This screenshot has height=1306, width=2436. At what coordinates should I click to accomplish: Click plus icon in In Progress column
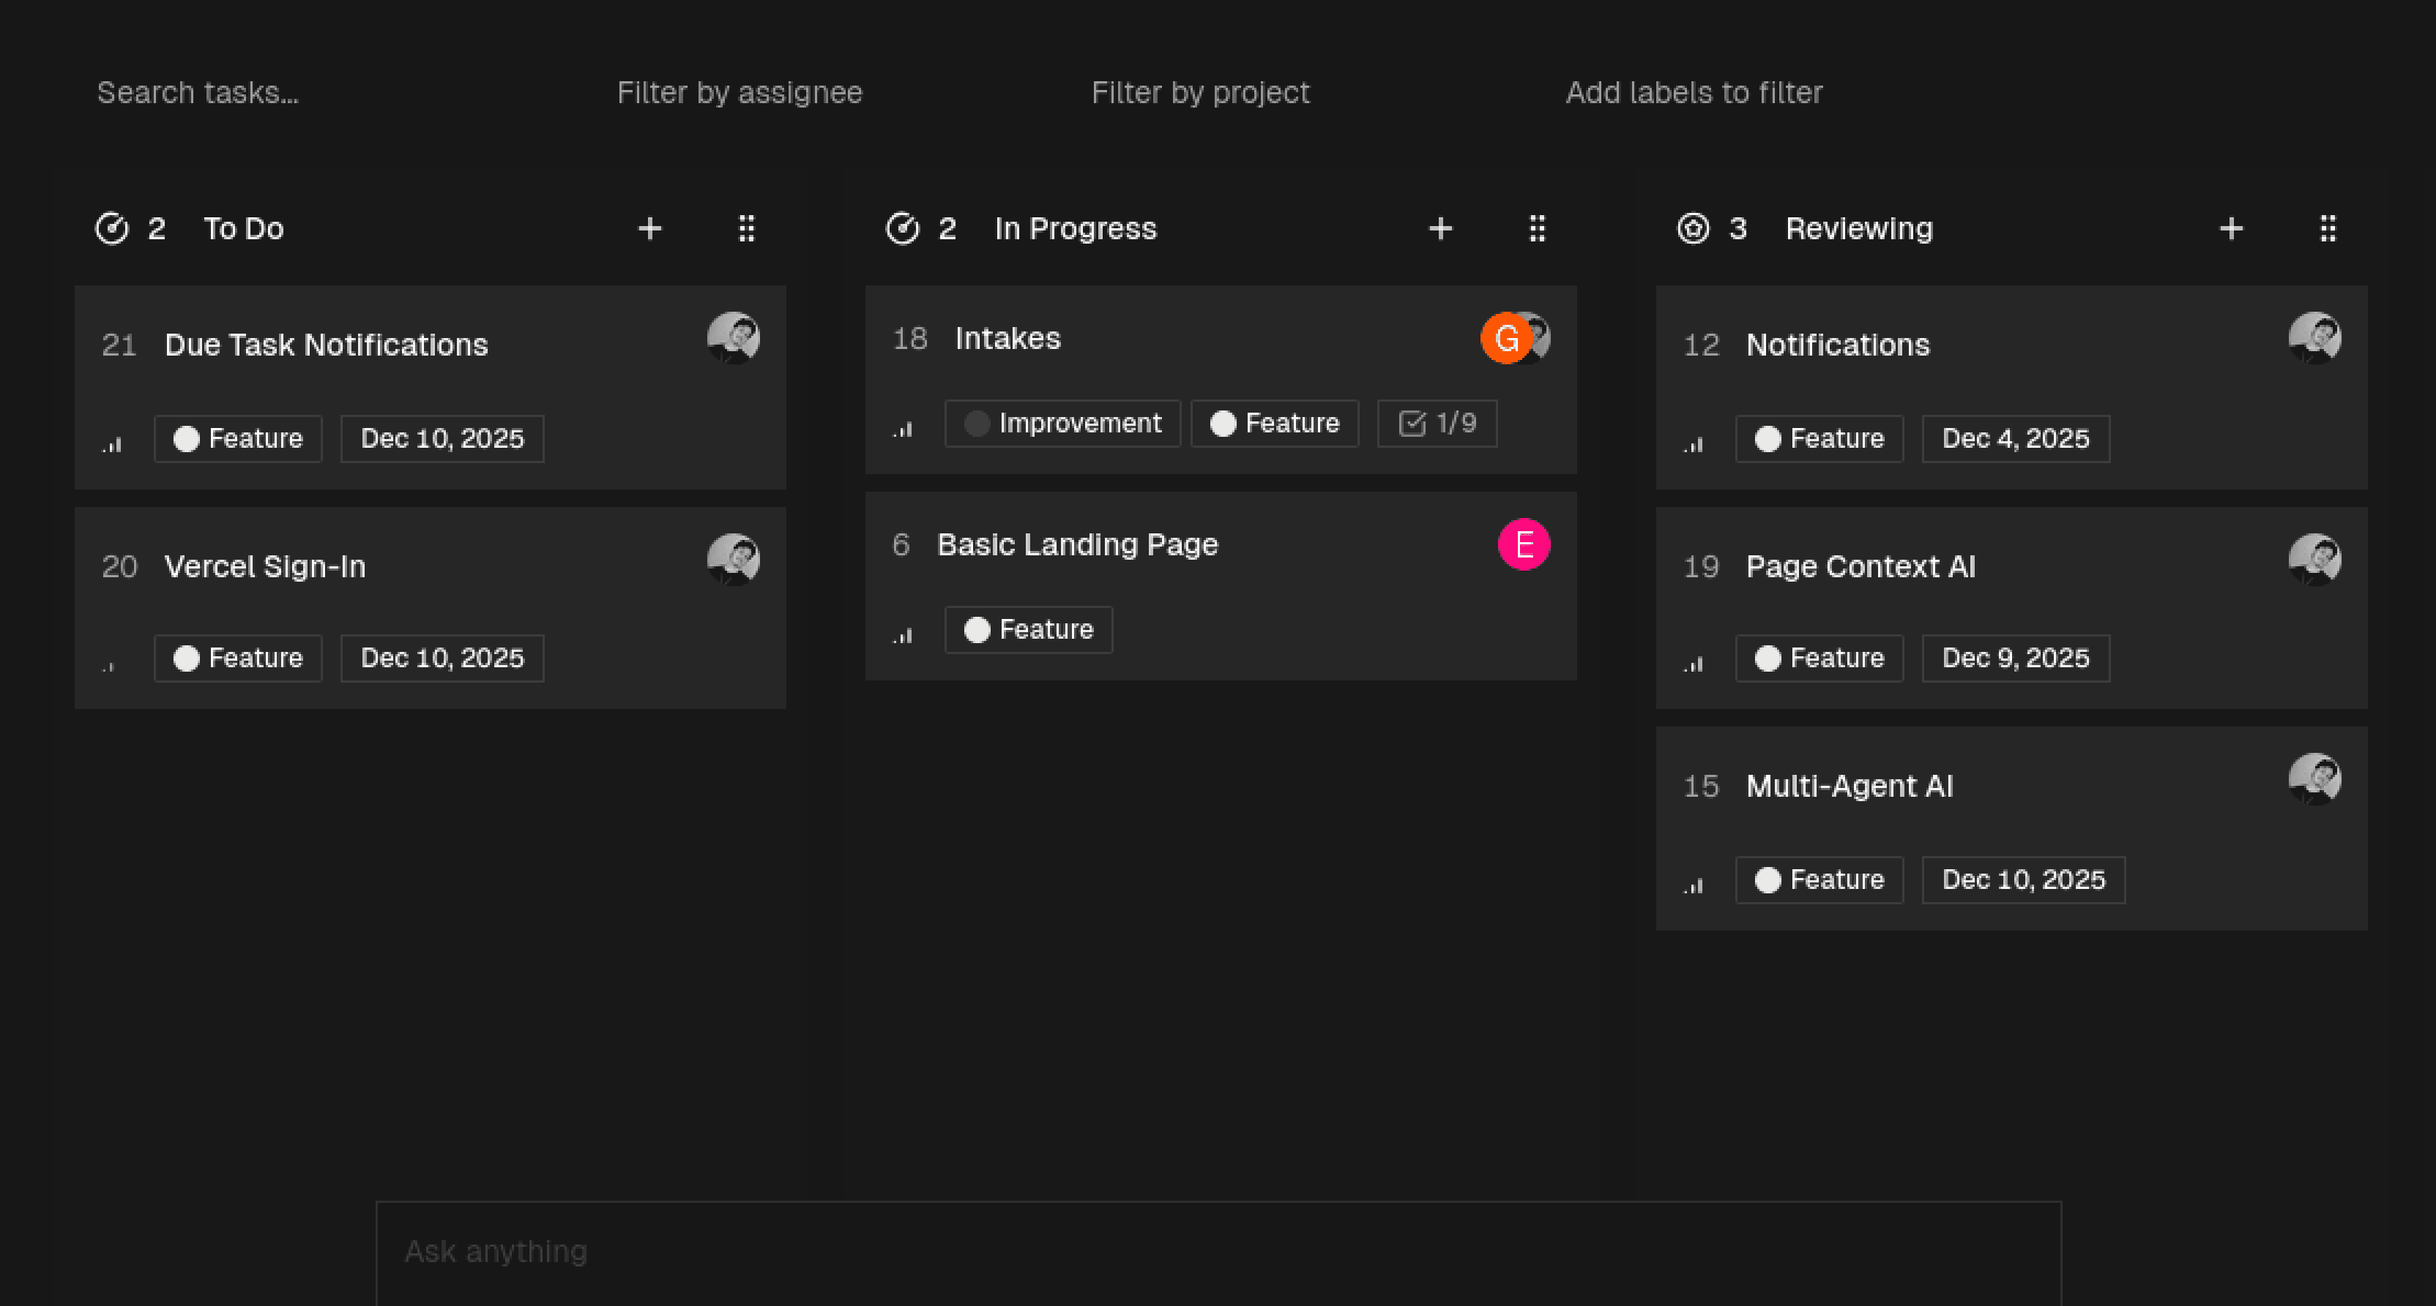[1440, 229]
